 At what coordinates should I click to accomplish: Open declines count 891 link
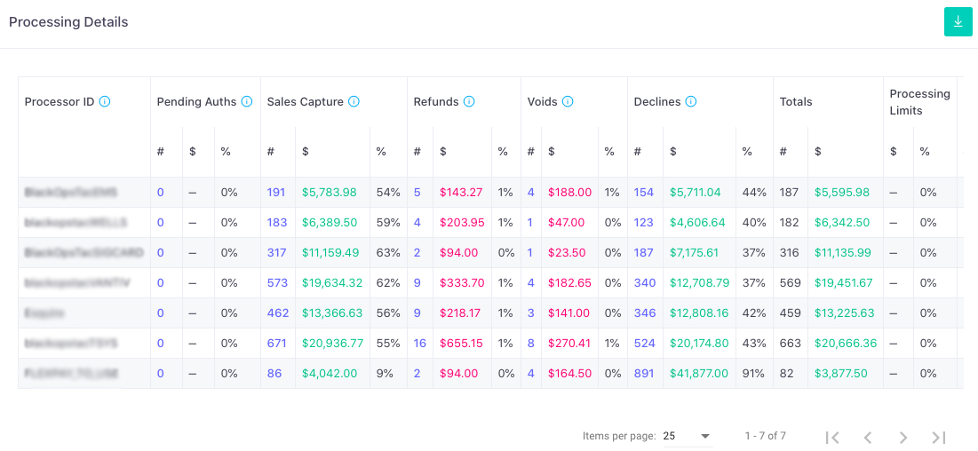coord(644,374)
